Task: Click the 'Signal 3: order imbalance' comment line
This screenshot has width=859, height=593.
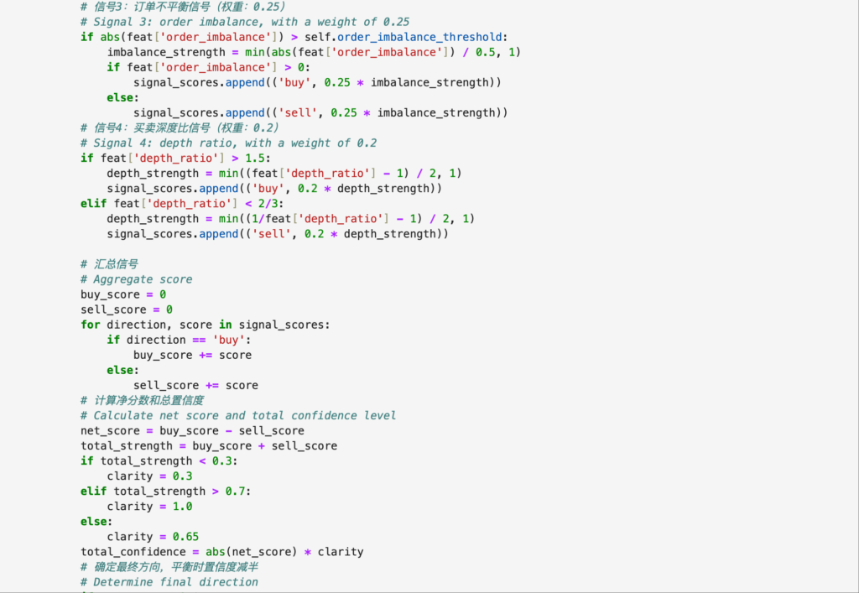Action: point(245,22)
